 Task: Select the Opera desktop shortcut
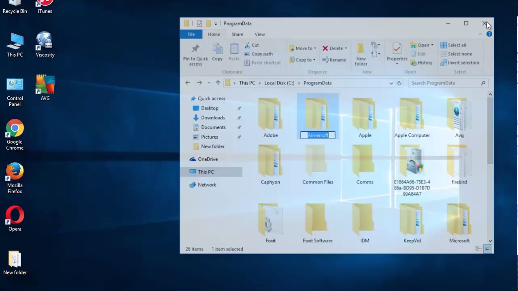point(15,219)
